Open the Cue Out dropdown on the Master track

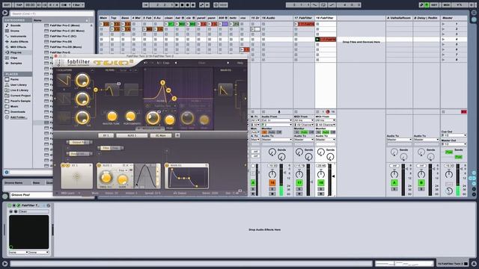point(454,135)
